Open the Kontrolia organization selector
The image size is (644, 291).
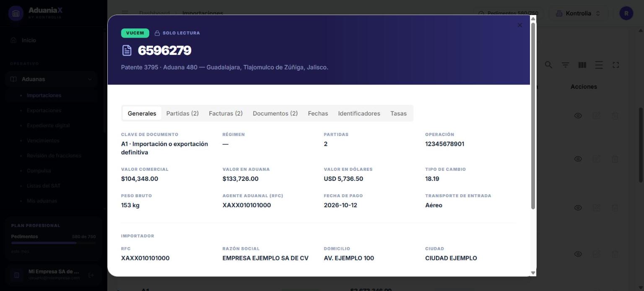coord(578,13)
